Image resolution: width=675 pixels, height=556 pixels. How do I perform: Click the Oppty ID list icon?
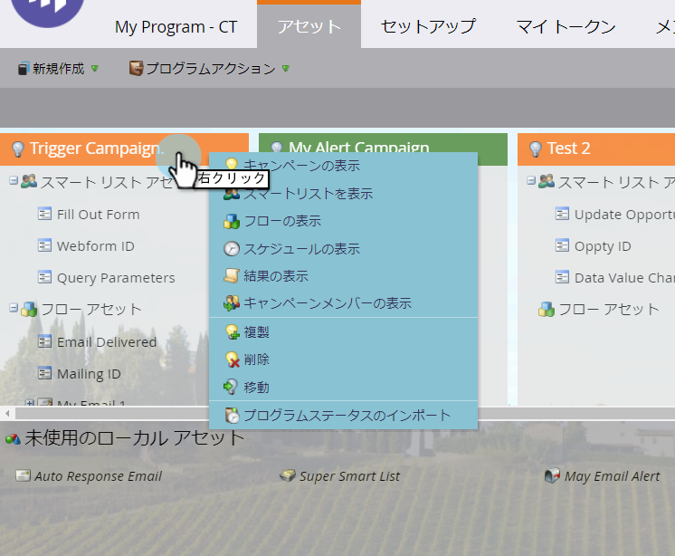pos(562,245)
